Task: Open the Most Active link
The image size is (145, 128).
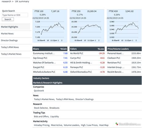Action: tap(57, 125)
